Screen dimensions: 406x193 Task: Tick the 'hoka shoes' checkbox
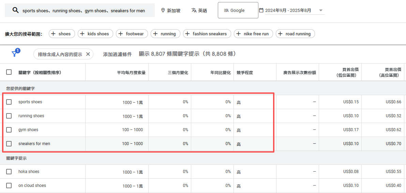pos(9,172)
